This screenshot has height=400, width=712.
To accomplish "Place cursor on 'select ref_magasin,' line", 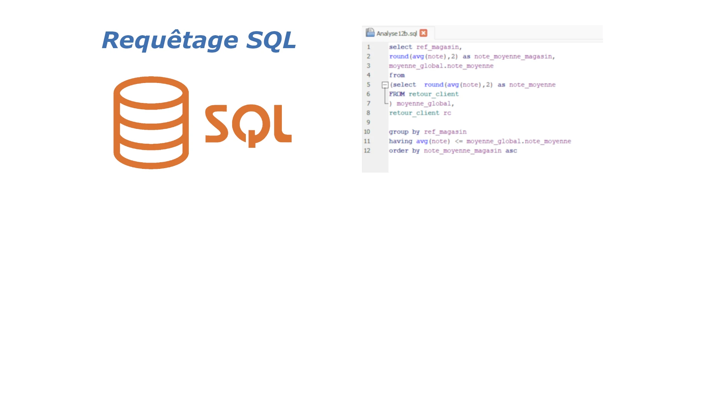I will pyautogui.click(x=425, y=47).
